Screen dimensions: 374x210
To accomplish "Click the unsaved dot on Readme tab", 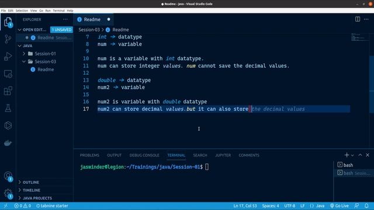I will (109, 19).
